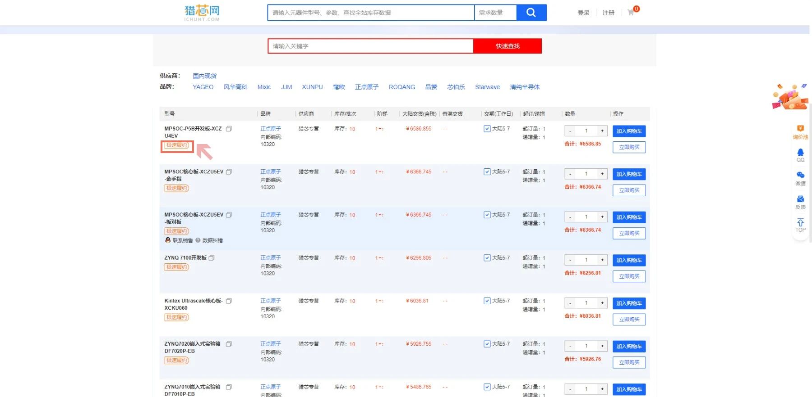Select price ¥6036.81 for Kintex Ultrascale
This screenshot has height=397, width=812.
point(417,301)
